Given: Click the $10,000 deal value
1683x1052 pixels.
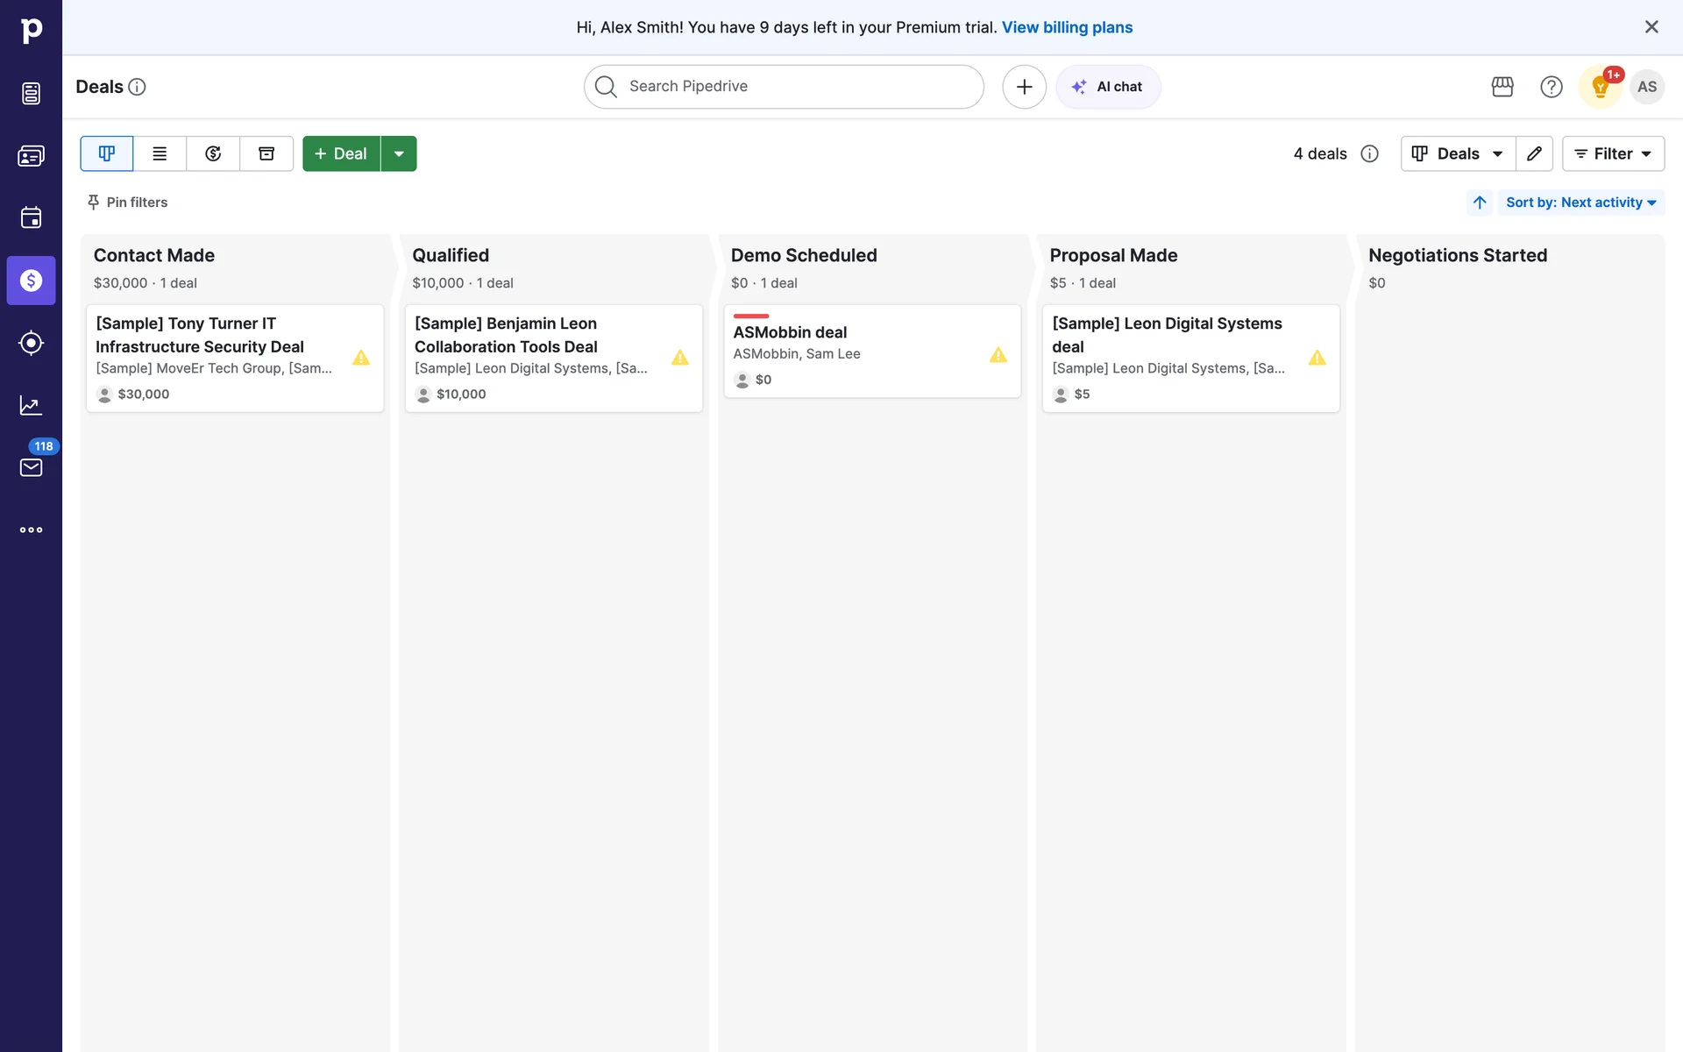Looking at the screenshot, I should (461, 394).
